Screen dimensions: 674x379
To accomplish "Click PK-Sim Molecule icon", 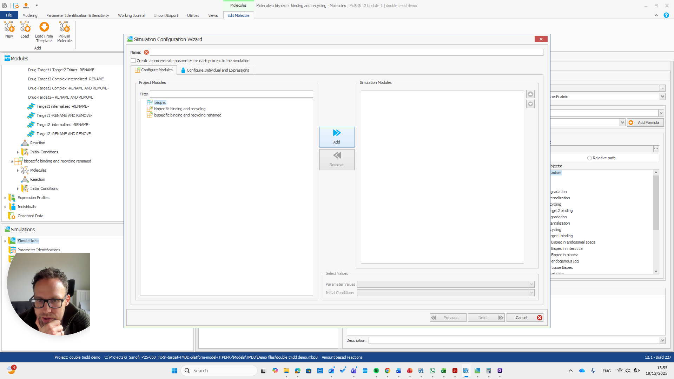I will coord(64,27).
